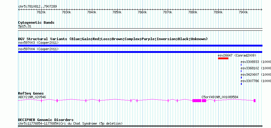Click the 7870k ruler tick label
This screenshot has width=271, height=128.
[168, 12]
